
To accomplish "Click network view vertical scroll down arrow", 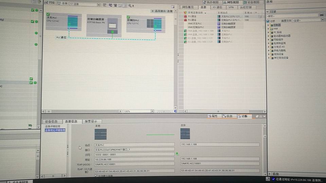I will point(176,108).
